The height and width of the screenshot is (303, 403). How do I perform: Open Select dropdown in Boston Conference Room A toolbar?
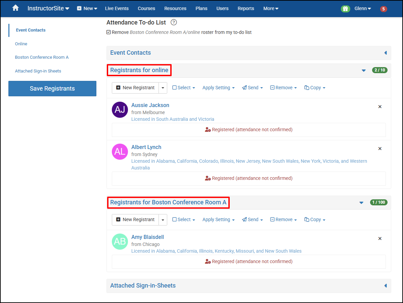click(184, 219)
